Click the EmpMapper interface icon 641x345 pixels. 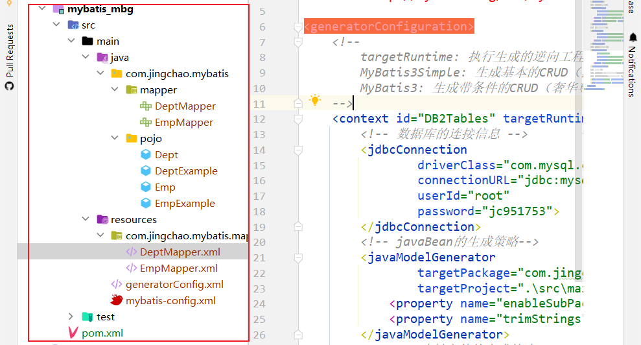coord(146,122)
